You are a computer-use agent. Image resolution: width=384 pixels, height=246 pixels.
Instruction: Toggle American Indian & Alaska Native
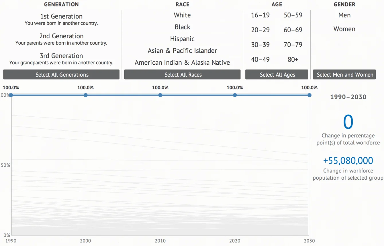pos(182,63)
